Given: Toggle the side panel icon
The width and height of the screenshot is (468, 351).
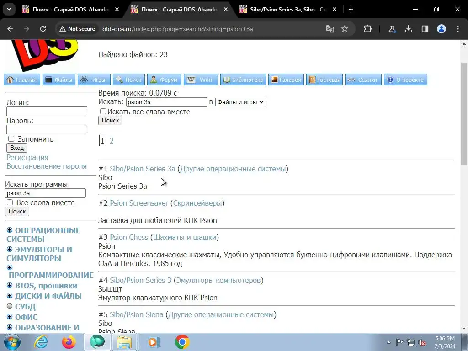Looking at the screenshot, I should (x=425, y=29).
